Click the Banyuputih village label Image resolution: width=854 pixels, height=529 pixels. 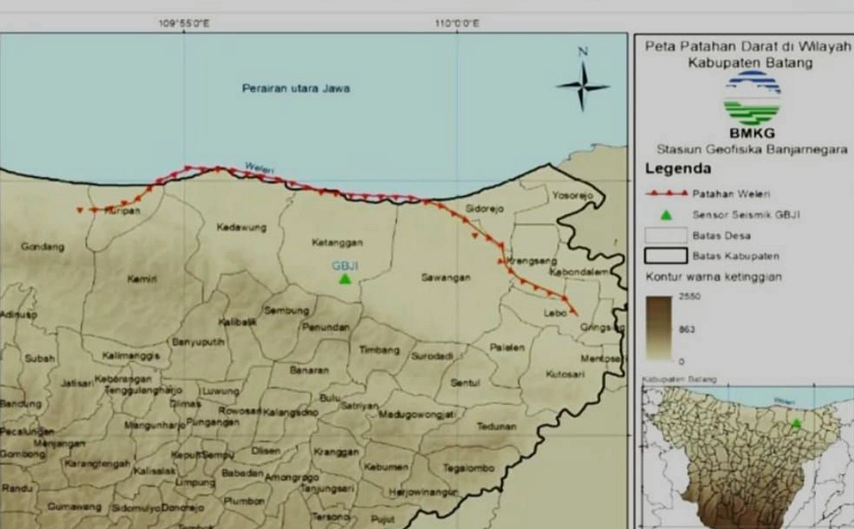(x=198, y=342)
